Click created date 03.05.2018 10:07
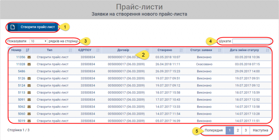Screen dimensions: 279x140 (168, 57)
